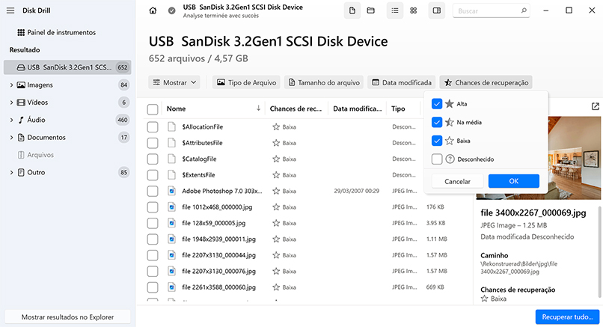Screen dimensions: 603x327
Task: Click the preview panel vertical scrollbar
Action: pyautogui.click(x=599, y=252)
